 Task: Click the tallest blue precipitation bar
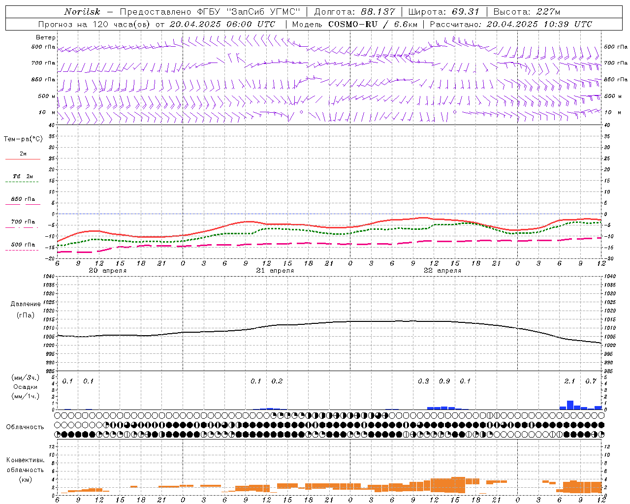pos(570,405)
